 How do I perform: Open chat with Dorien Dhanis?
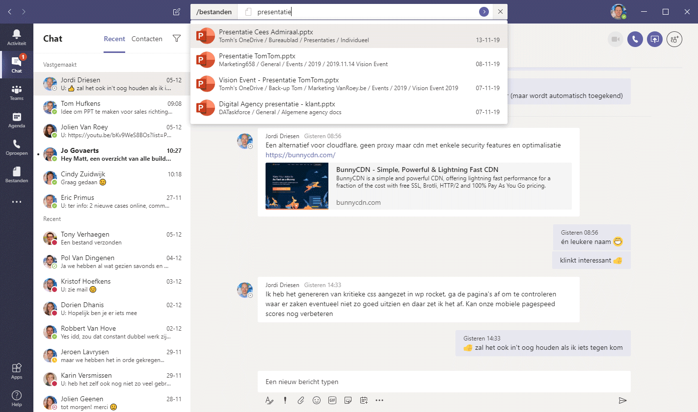click(112, 309)
